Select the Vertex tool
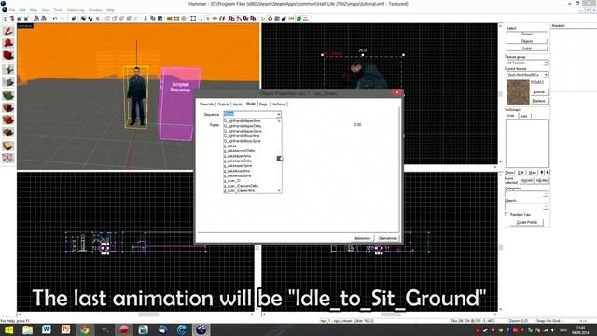This screenshot has height=336, width=597. coord(8,158)
